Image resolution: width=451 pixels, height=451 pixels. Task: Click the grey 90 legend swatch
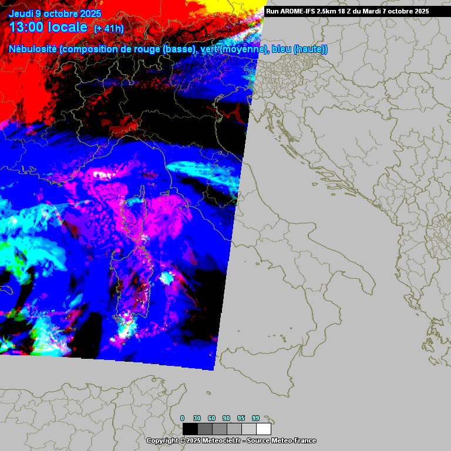coord(234,429)
